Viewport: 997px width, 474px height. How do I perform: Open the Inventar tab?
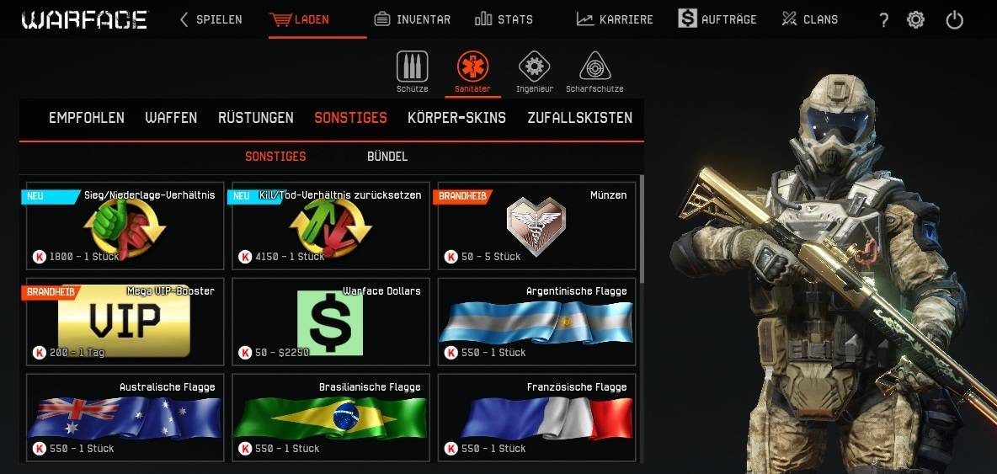point(412,19)
